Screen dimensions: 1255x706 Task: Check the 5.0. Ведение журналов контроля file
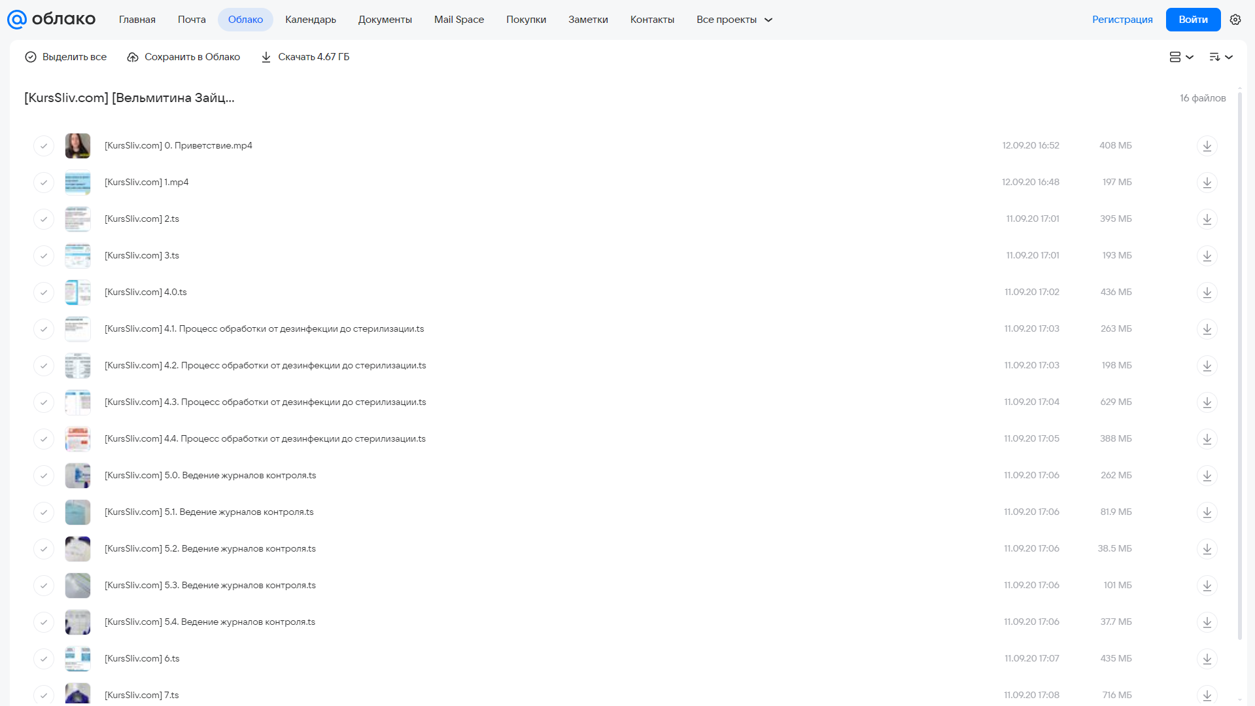click(x=44, y=476)
